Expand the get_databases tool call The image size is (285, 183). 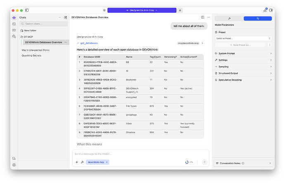click(x=89, y=43)
